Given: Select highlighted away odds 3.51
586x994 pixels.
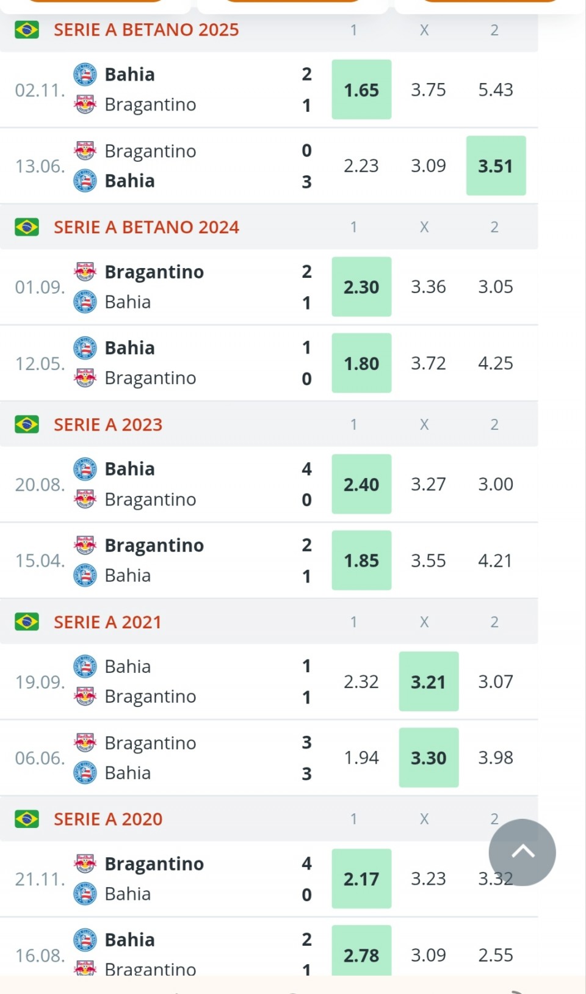Looking at the screenshot, I should (496, 165).
